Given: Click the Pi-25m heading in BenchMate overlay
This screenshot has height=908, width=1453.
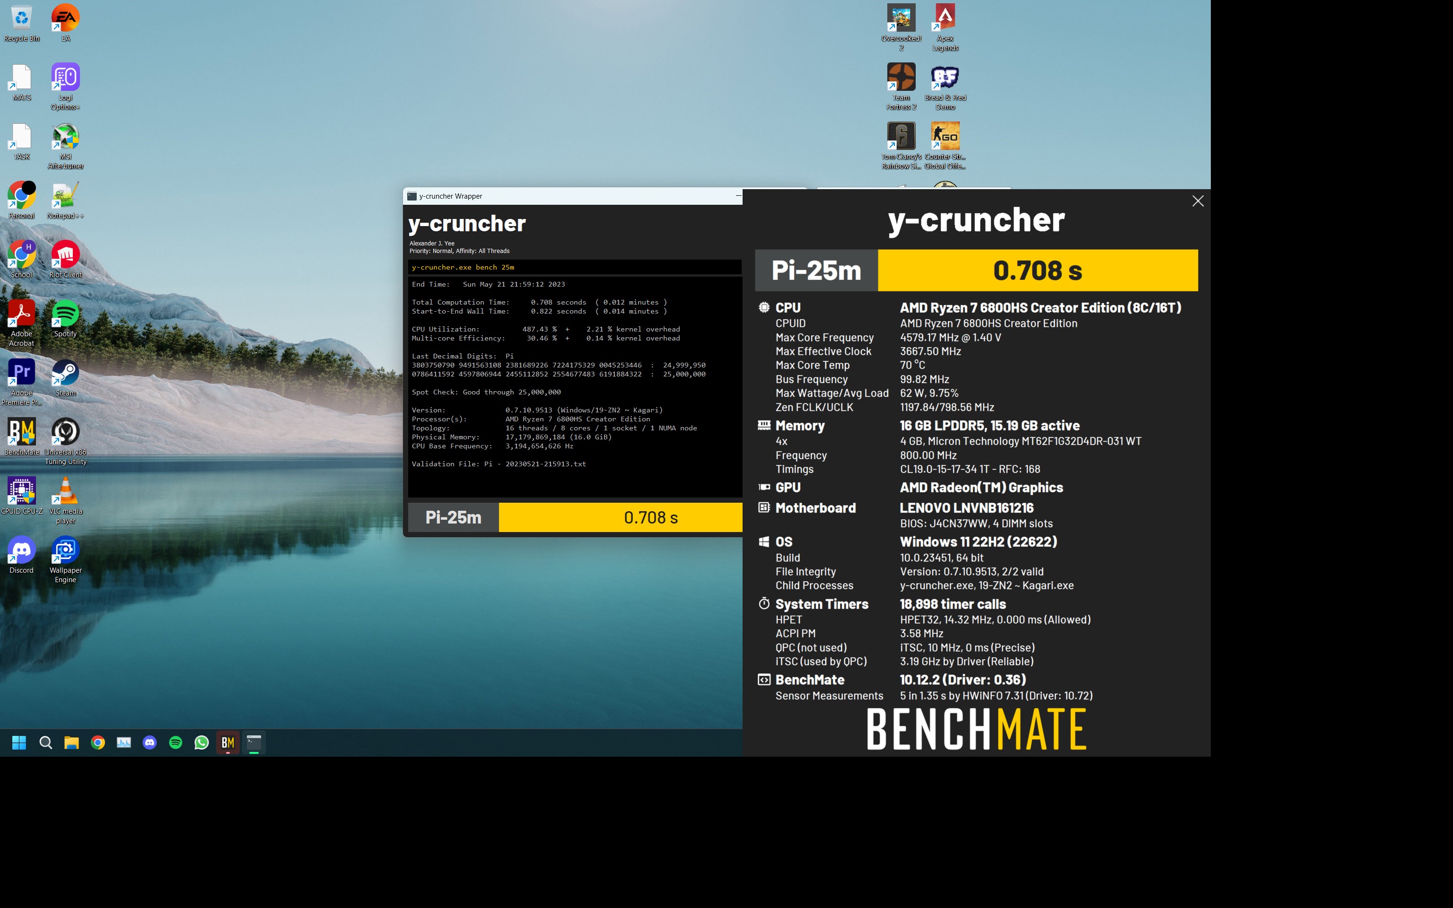Looking at the screenshot, I should click(816, 270).
